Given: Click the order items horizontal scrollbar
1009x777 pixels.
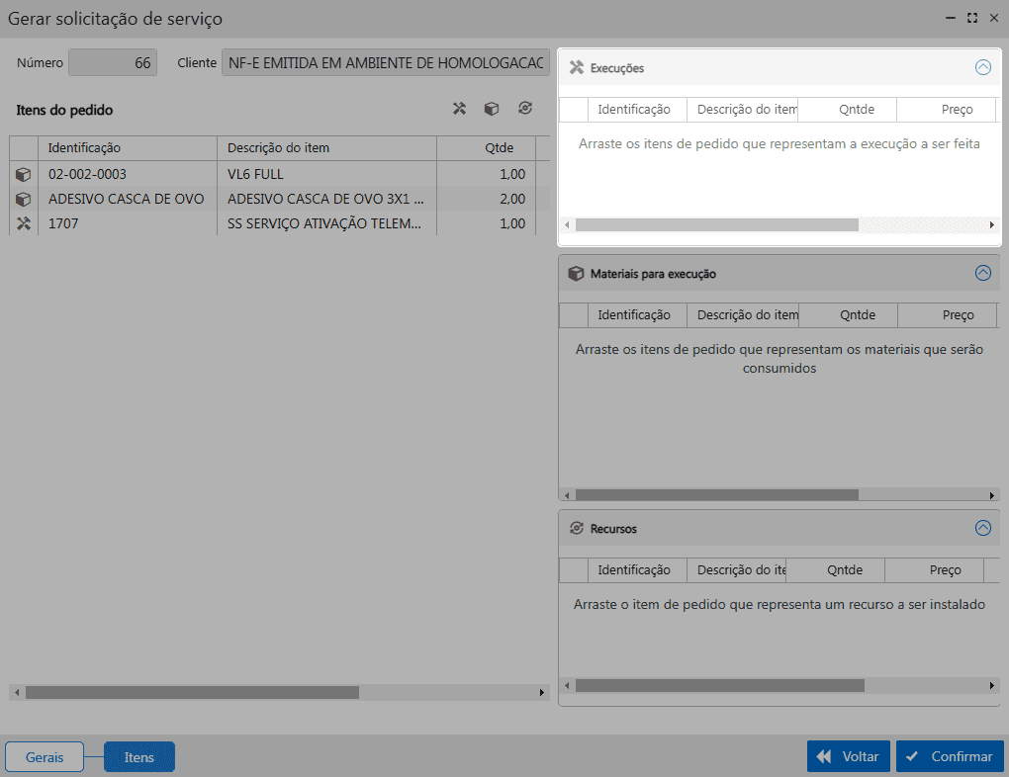Looking at the screenshot, I should [x=192, y=693].
